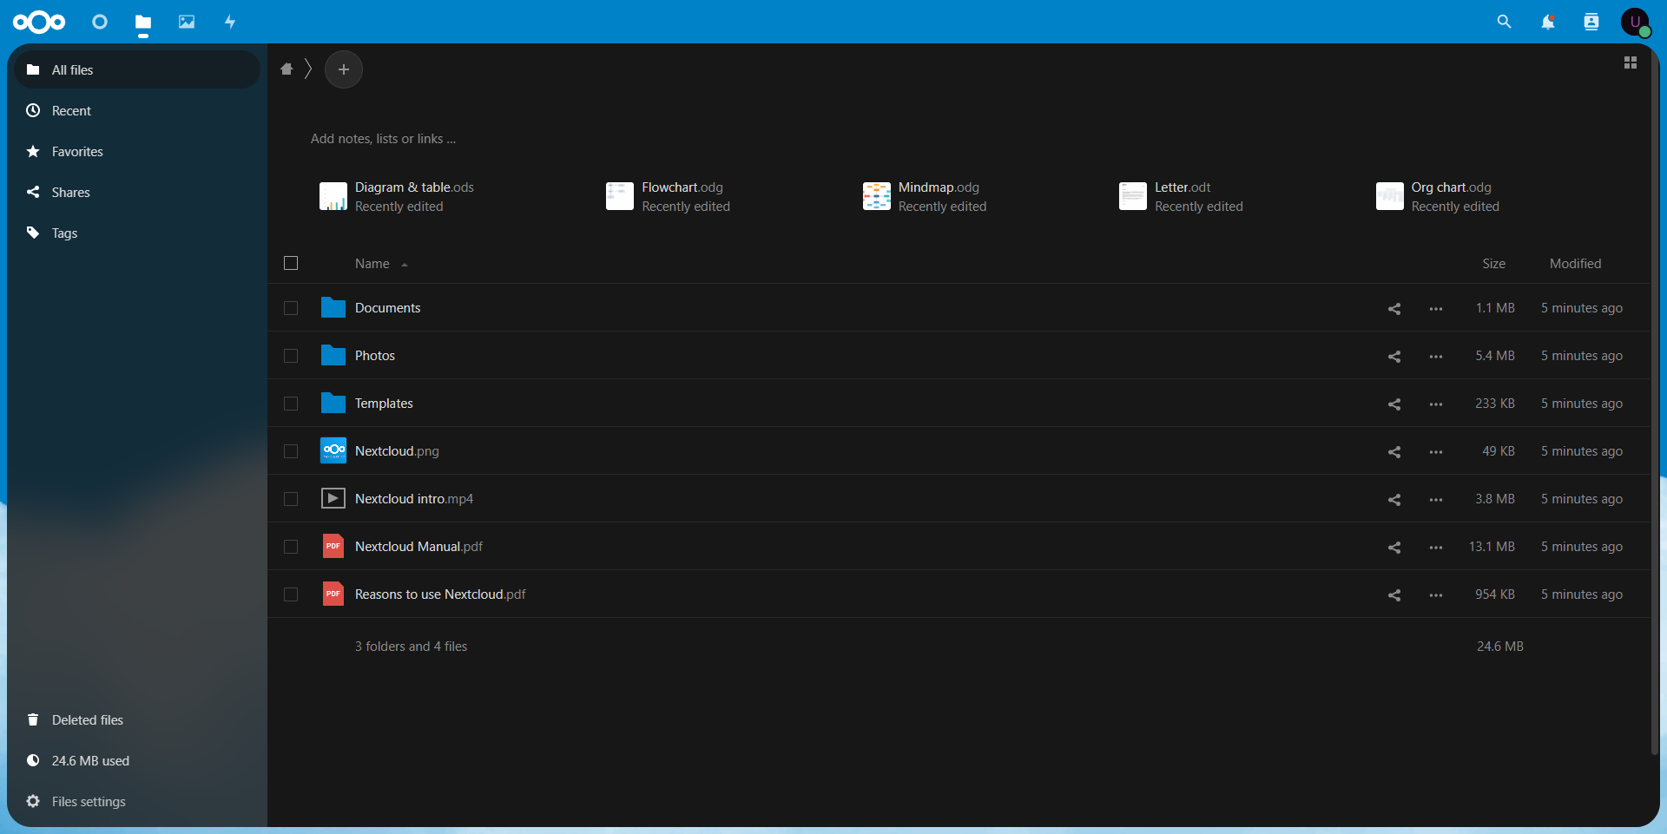Toggle the select-all files checkbox

coord(291,263)
